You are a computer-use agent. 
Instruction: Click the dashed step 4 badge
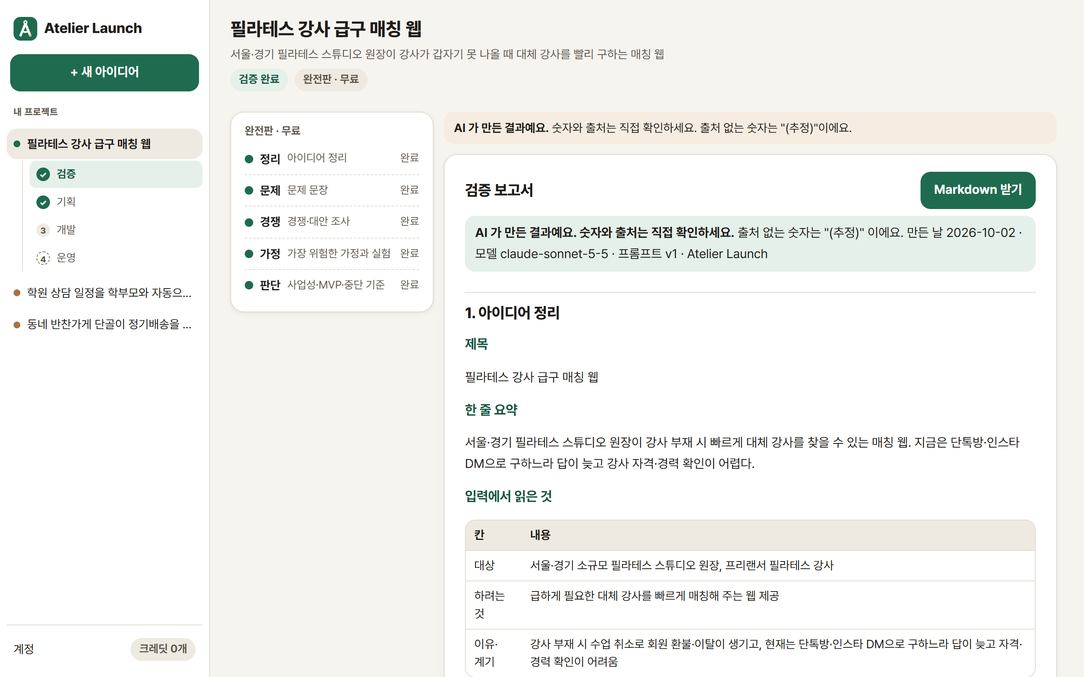point(43,259)
